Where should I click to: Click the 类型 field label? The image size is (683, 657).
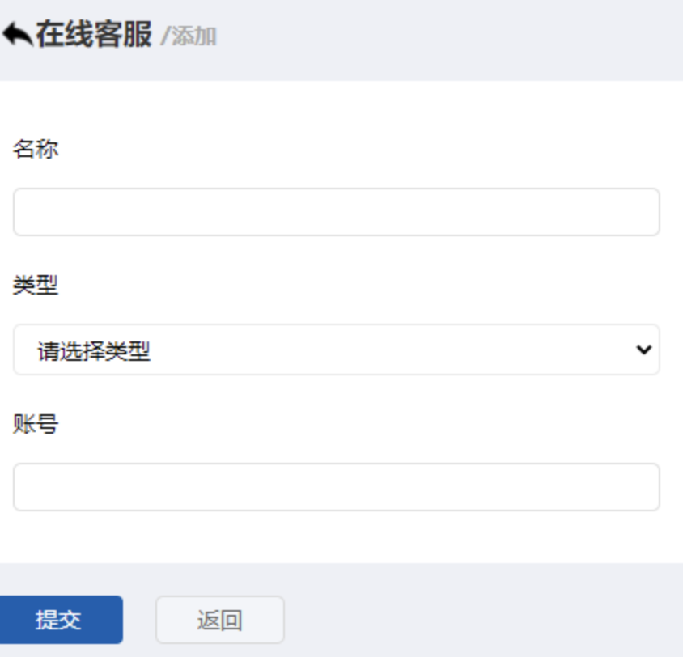tap(36, 286)
